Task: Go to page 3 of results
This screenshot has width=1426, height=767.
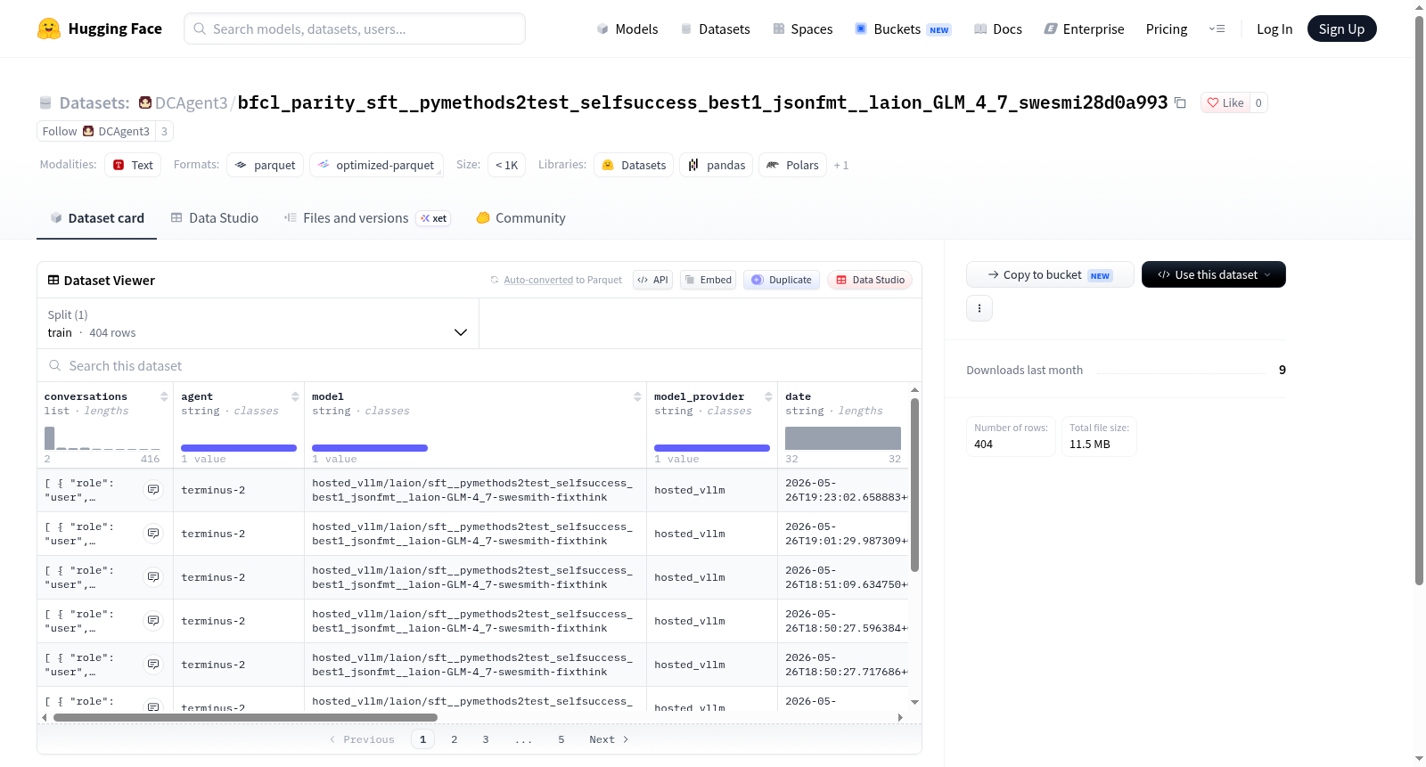Action: 486,739
